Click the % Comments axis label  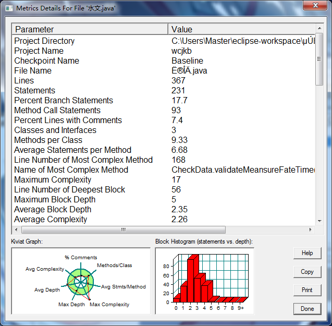tap(81, 257)
